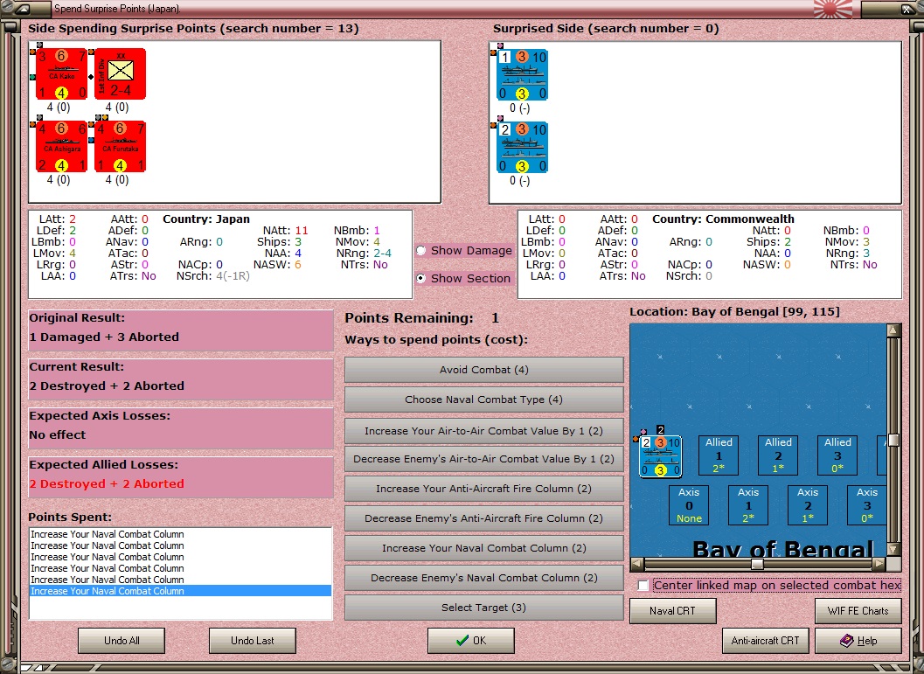This screenshot has height=674, width=924.
Task: Click the Undo All button
Action: 122,641
